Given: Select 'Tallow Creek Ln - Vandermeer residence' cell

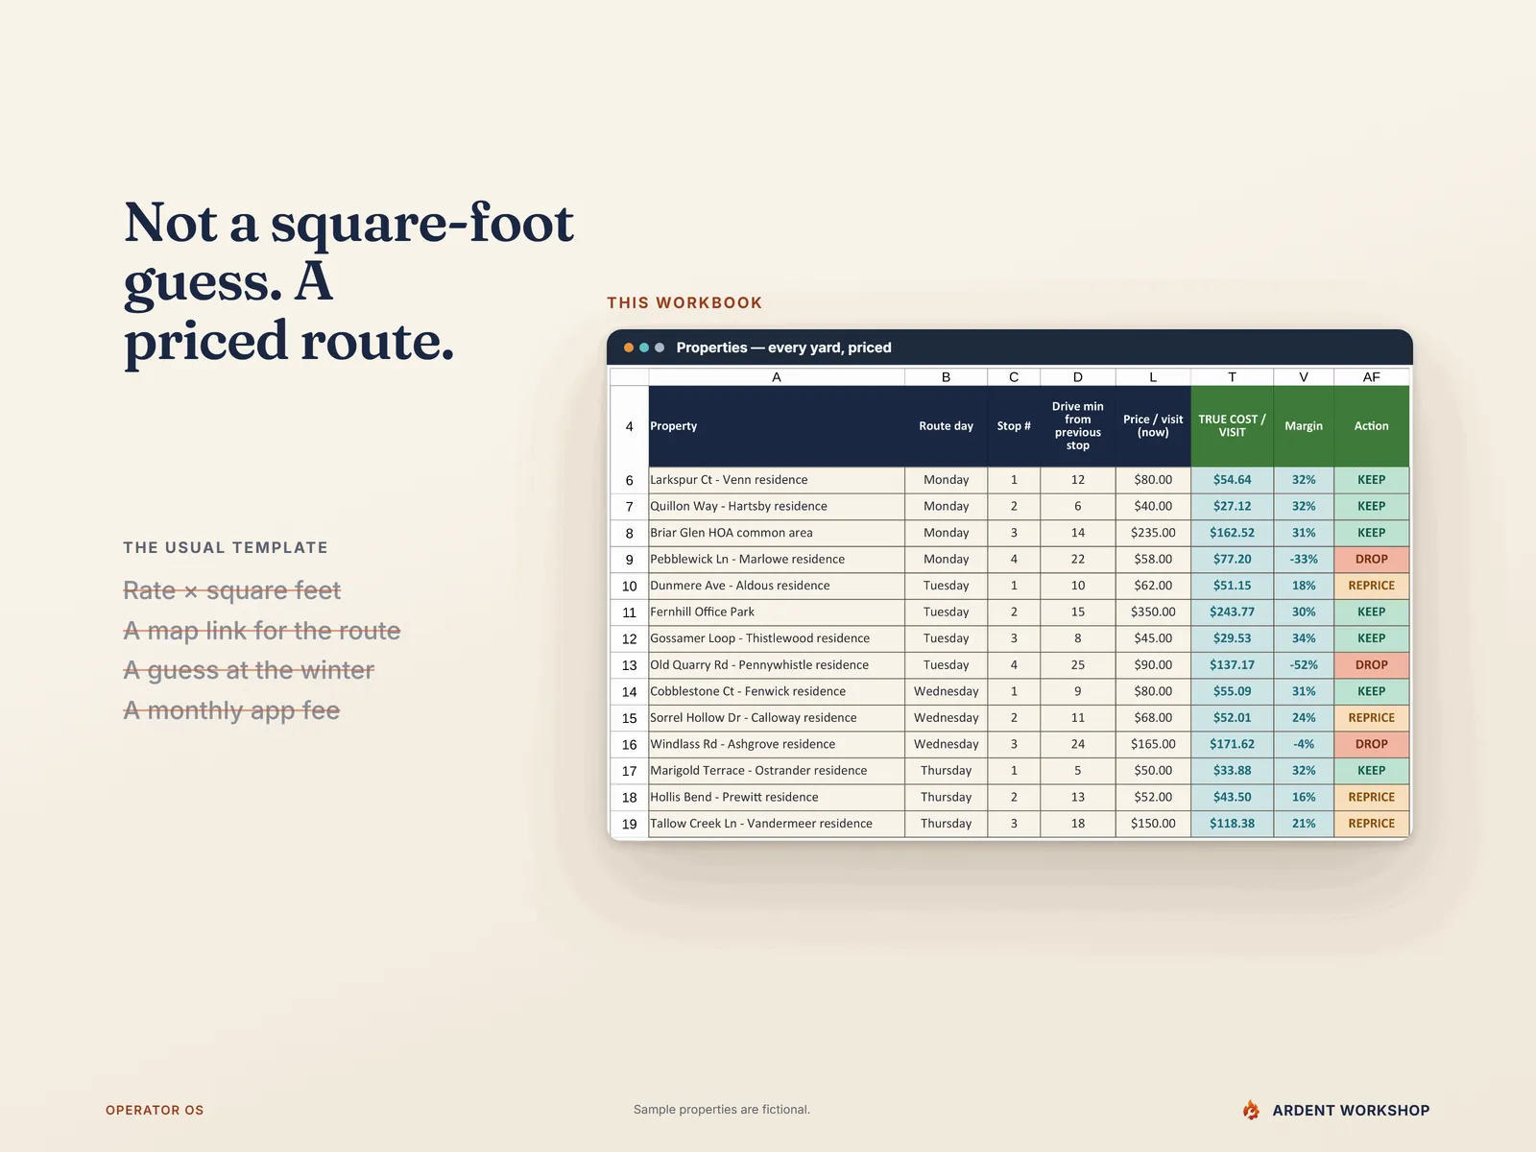Looking at the screenshot, I should coord(777,824).
